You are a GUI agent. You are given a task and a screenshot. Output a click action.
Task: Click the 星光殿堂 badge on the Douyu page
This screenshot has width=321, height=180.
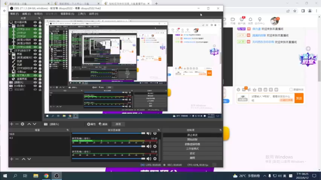[x=308, y=60]
